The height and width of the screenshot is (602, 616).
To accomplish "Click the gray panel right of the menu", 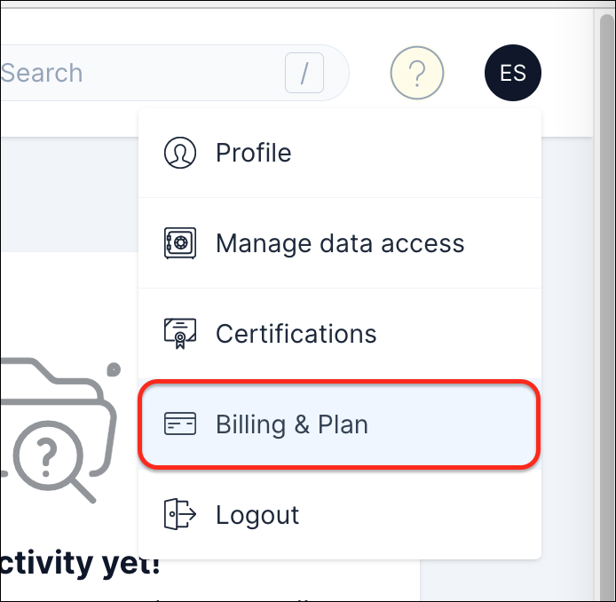I will point(568,355).
